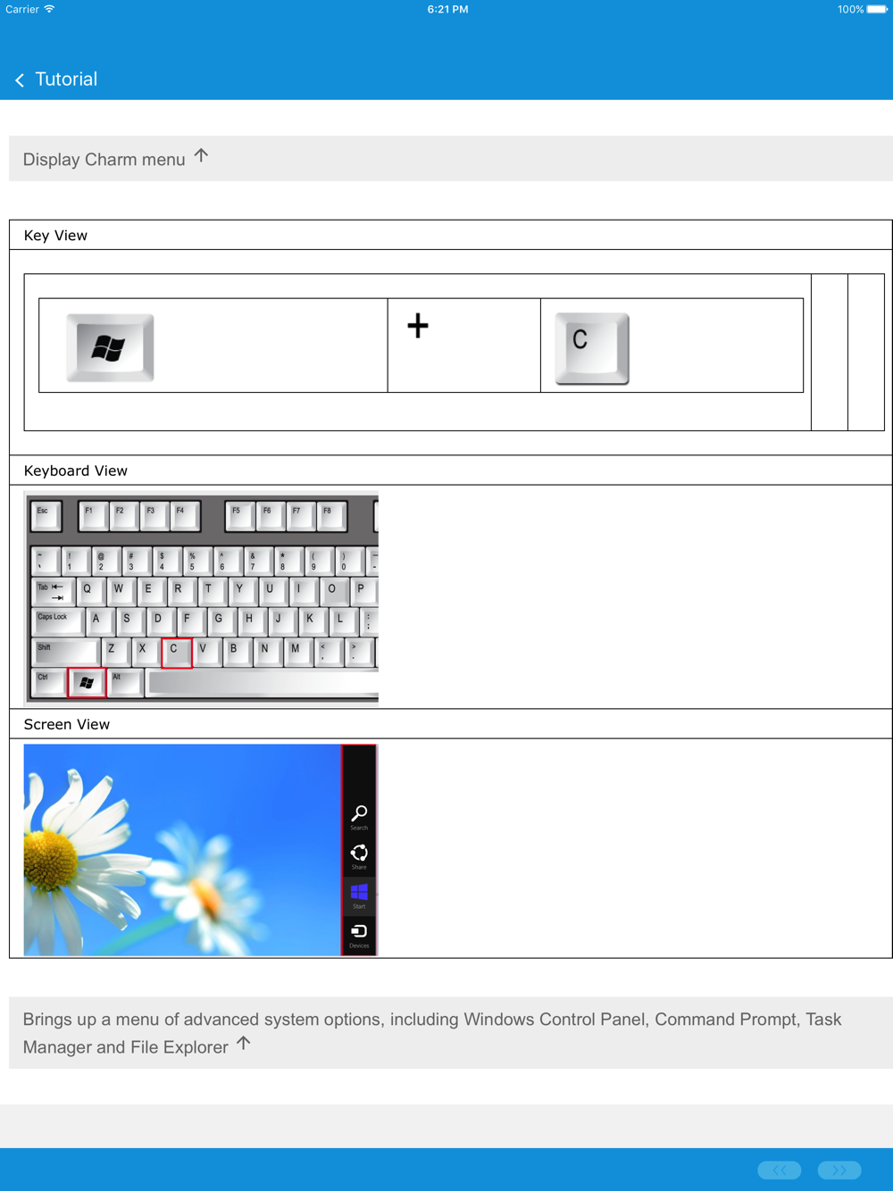Go back to the Tutorial list
893x1191 pixels.
click(x=55, y=79)
